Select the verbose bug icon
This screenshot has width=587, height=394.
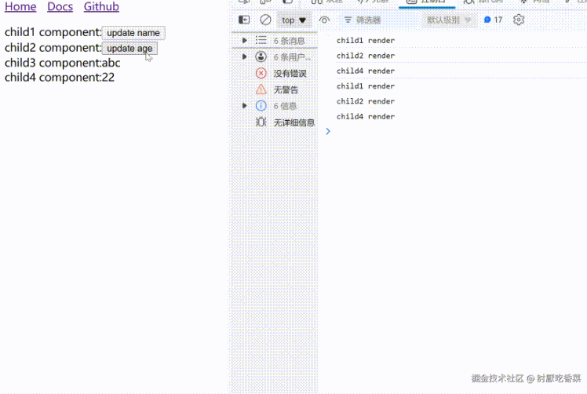click(261, 122)
